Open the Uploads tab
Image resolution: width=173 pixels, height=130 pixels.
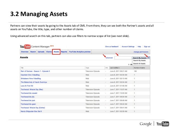[x=41, y=52]
